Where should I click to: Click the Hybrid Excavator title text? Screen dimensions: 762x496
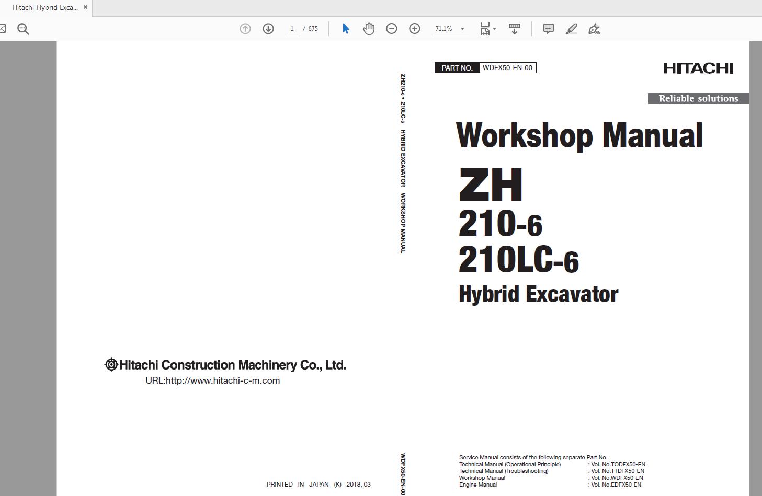tap(538, 294)
